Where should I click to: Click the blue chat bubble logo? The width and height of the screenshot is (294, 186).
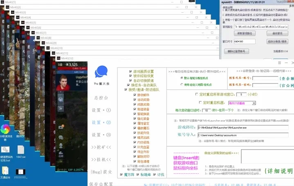[x=101, y=72]
